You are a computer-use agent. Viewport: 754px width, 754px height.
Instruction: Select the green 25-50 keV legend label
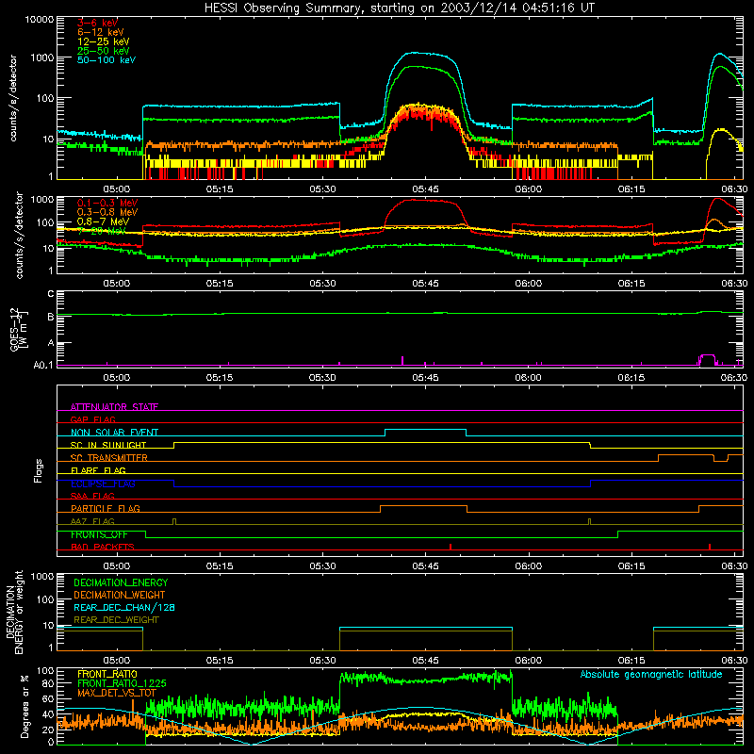point(104,51)
